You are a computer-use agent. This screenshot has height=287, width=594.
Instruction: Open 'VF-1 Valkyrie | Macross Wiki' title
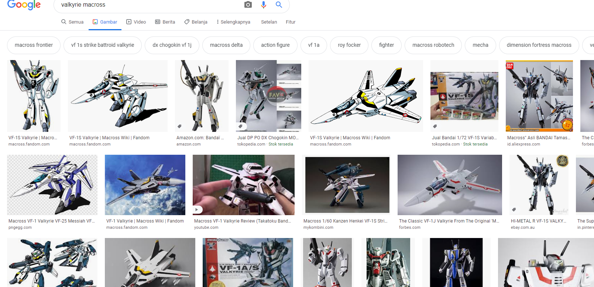click(145, 221)
